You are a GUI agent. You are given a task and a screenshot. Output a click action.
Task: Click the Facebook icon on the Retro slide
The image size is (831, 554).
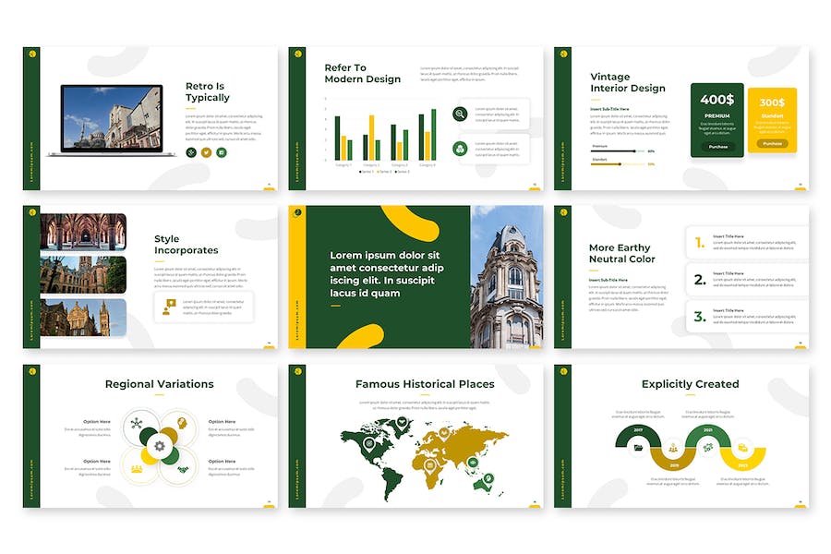(222, 151)
